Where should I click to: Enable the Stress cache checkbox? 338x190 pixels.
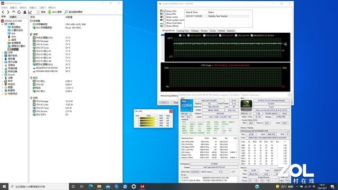[x=165, y=17]
